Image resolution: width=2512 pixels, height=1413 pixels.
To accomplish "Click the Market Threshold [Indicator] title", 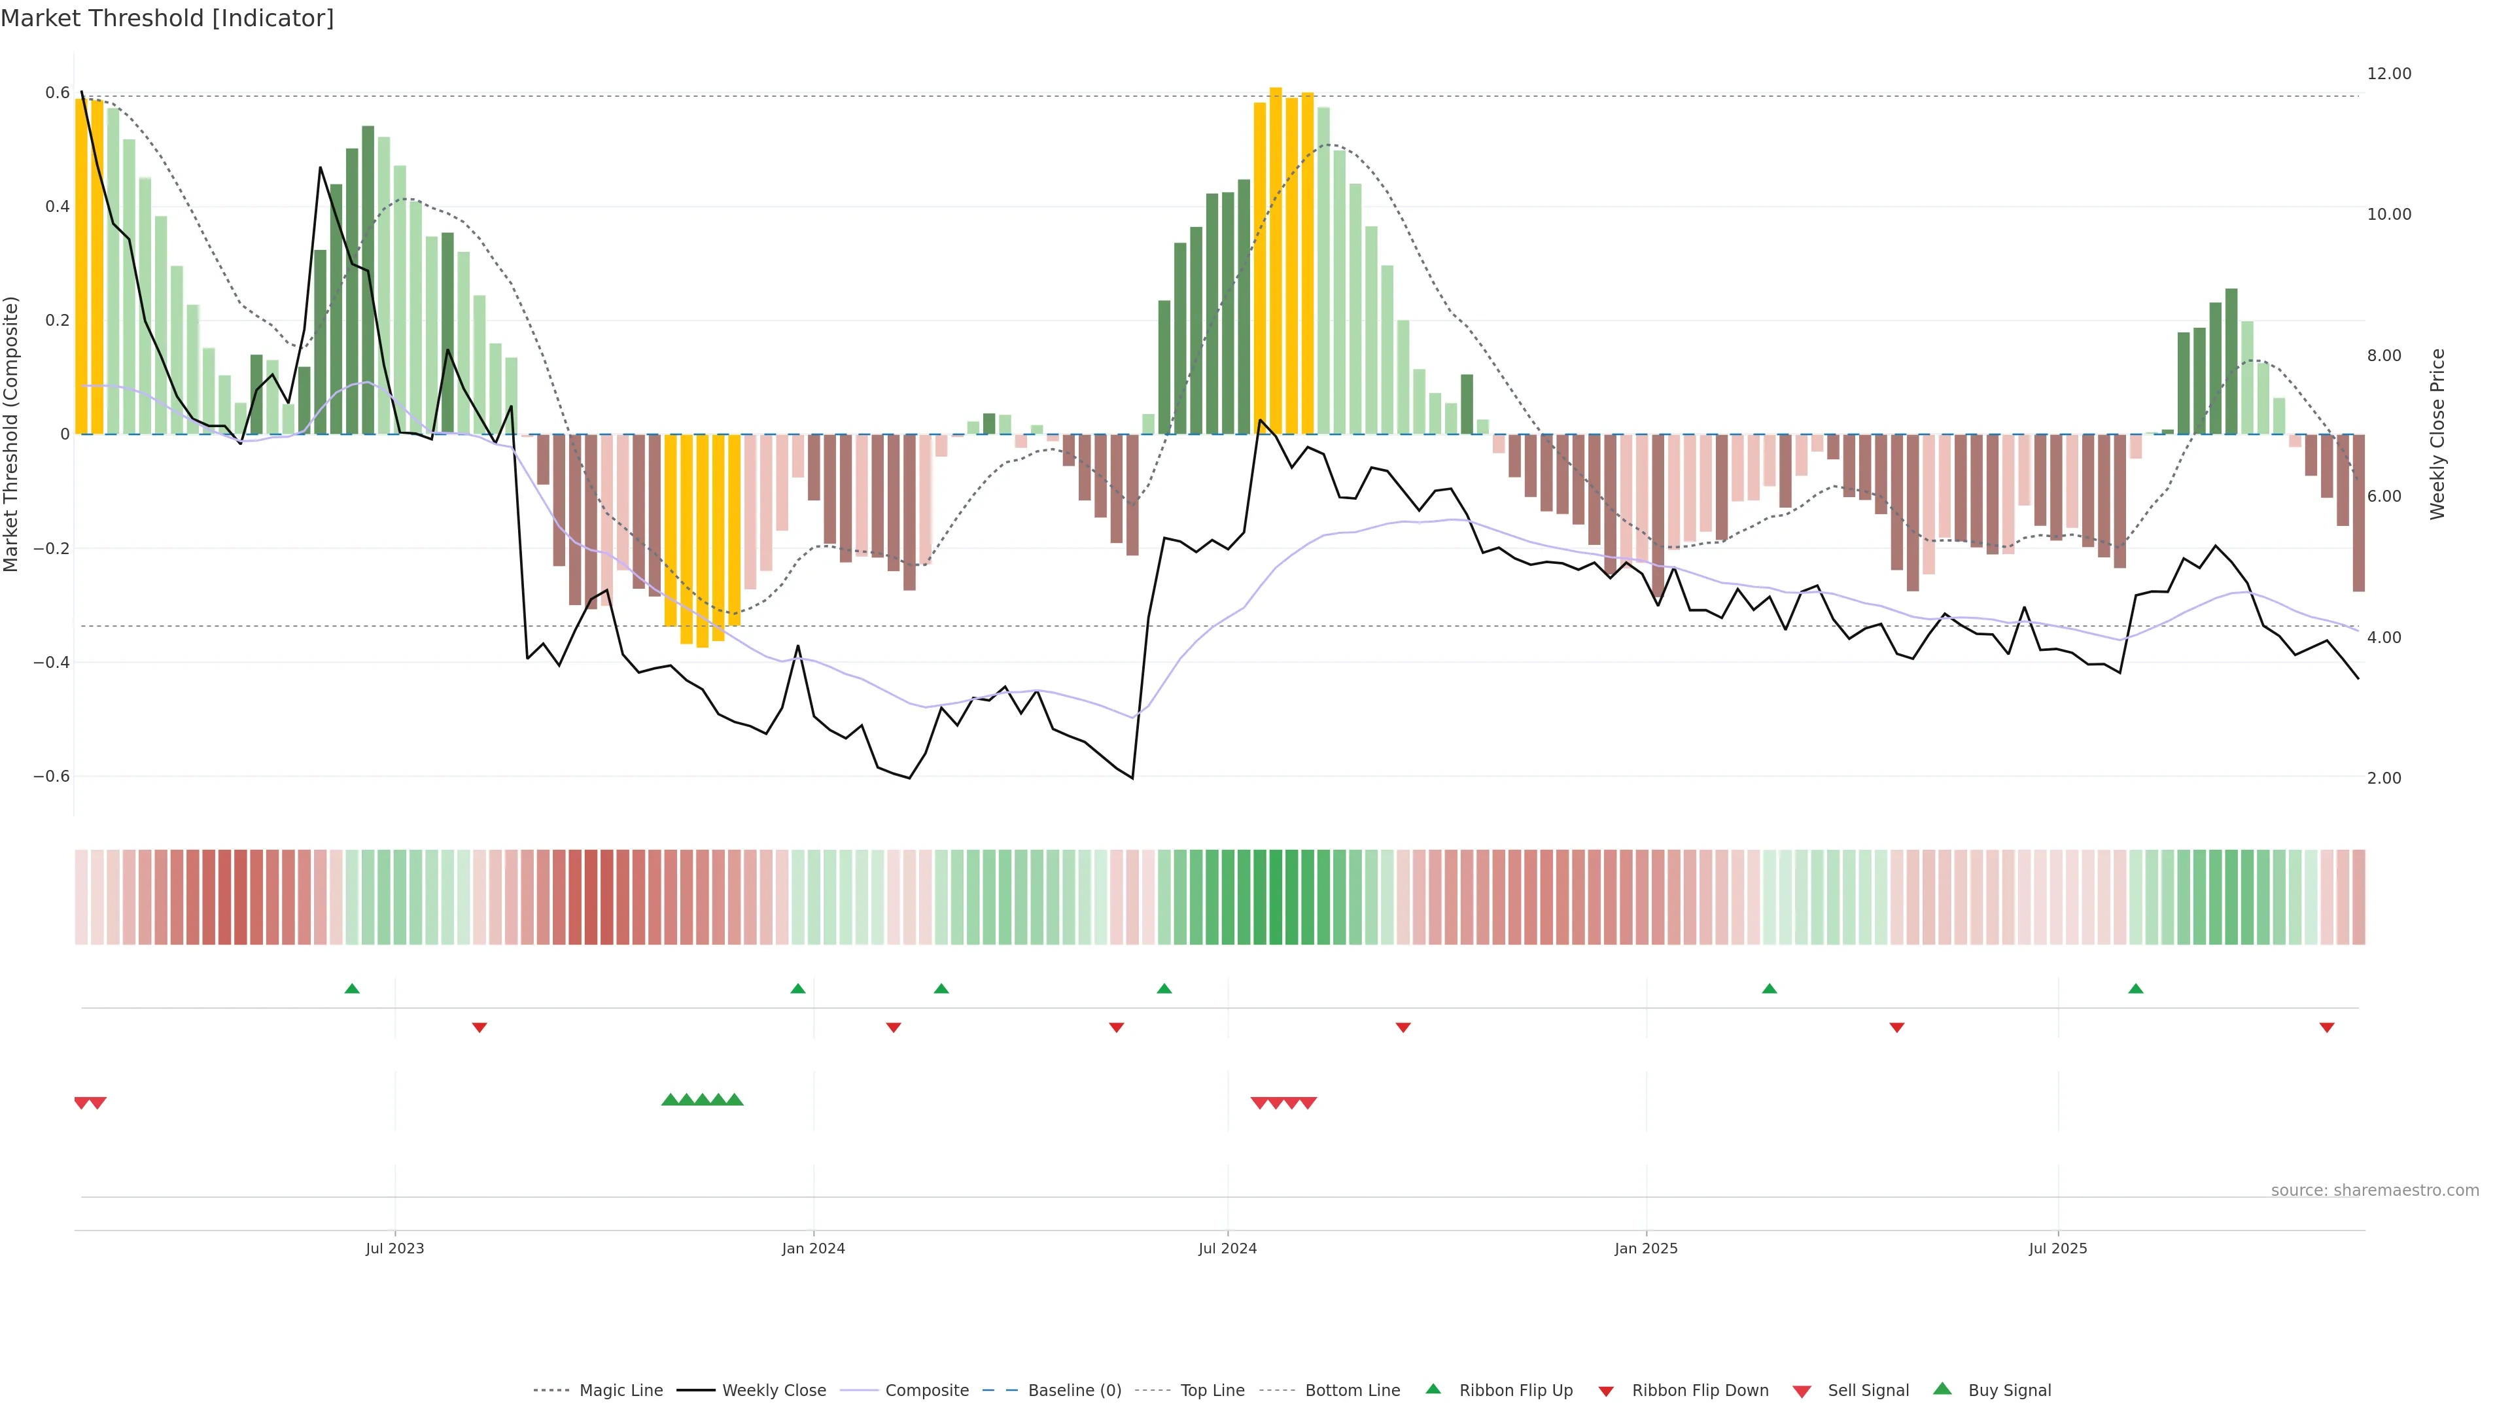I will point(167,18).
